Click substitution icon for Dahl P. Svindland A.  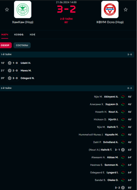click(123, 142)
